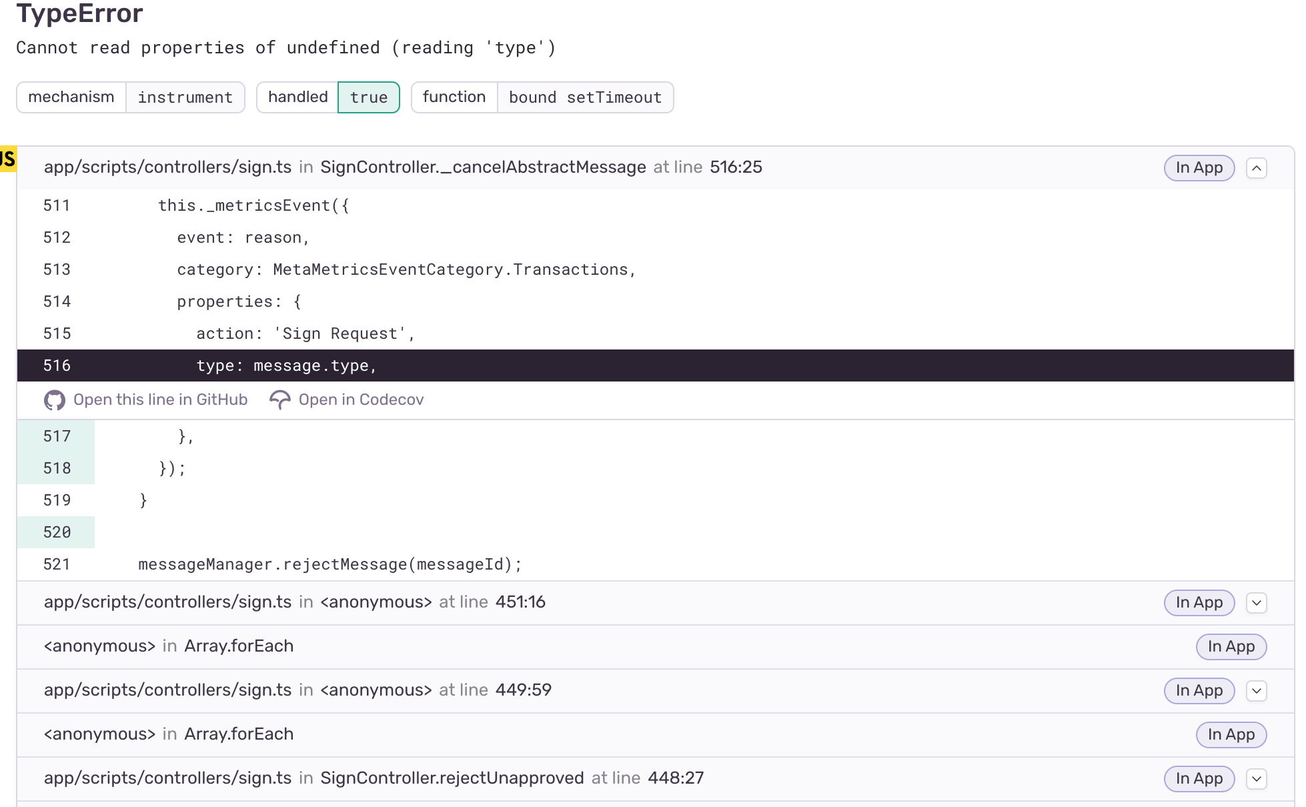Viewport: 1306px width, 807px height.
Task: Toggle the function bound setTimeout tag
Action: 542,97
